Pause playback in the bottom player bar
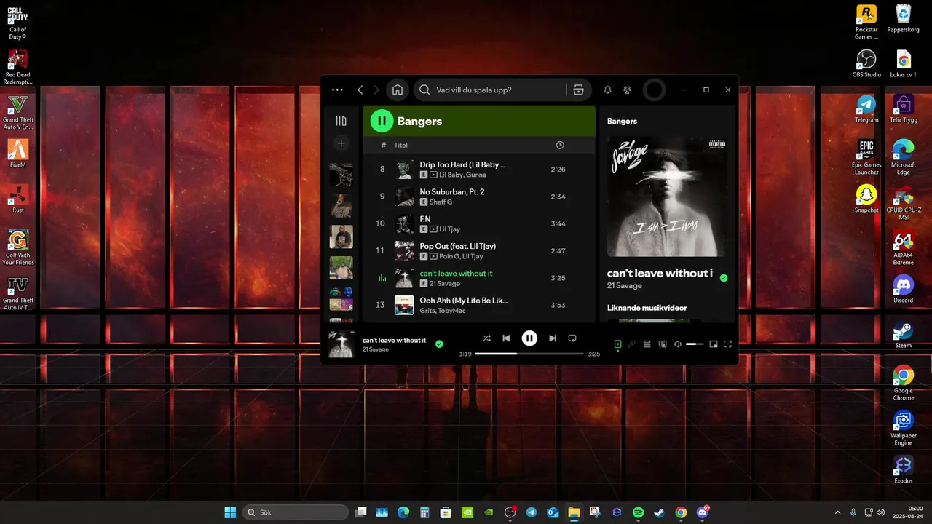 pyautogui.click(x=529, y=338)
